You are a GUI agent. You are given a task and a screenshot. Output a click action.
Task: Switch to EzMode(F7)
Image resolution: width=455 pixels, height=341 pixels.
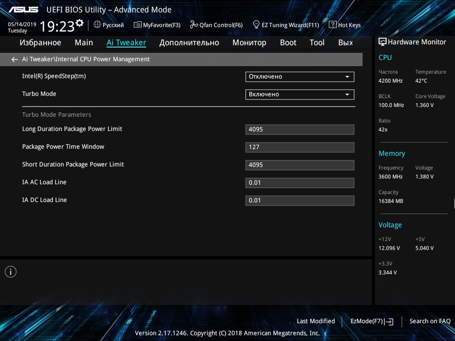point(367,321)
